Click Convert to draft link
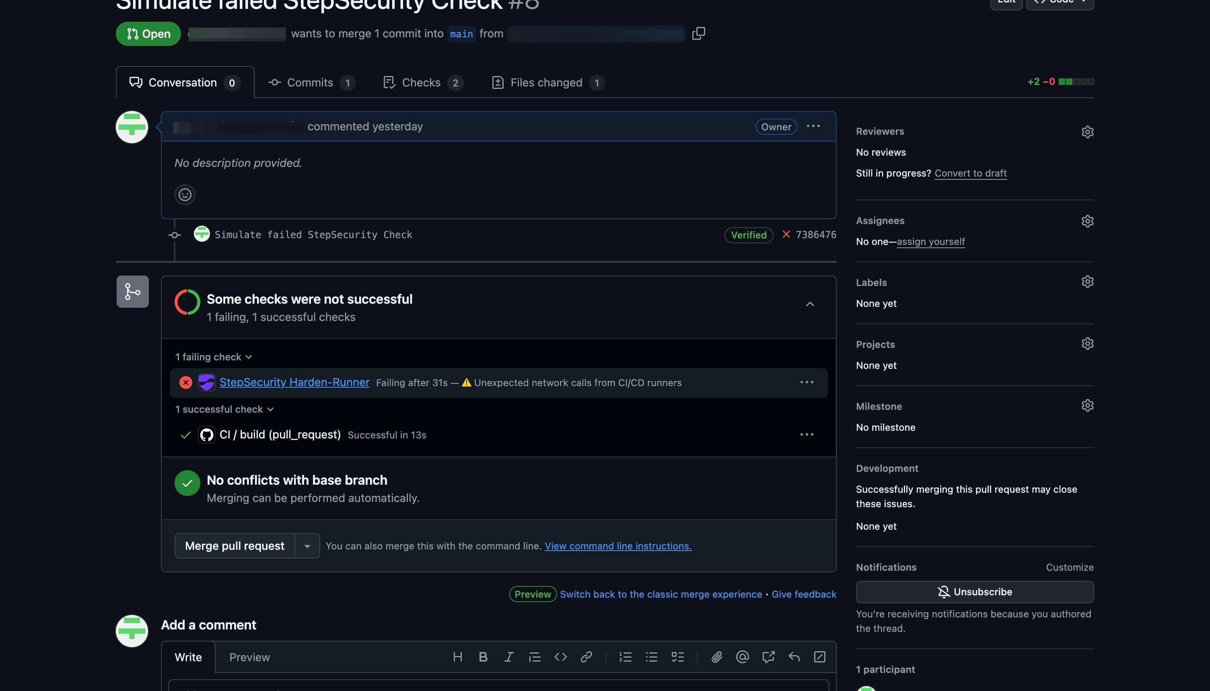 [x=970, y=173]
